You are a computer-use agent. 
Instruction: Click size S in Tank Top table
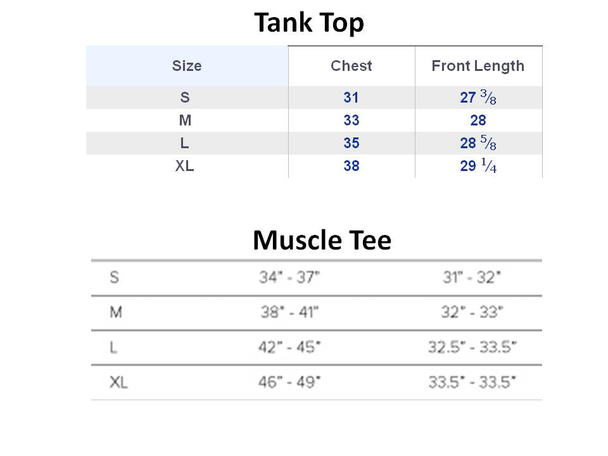185,98
